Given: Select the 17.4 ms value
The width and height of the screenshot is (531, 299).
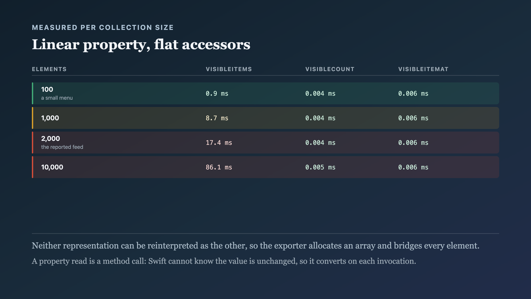Looking at the screenshot, I should pyautogui.click(x=219, y=143).
